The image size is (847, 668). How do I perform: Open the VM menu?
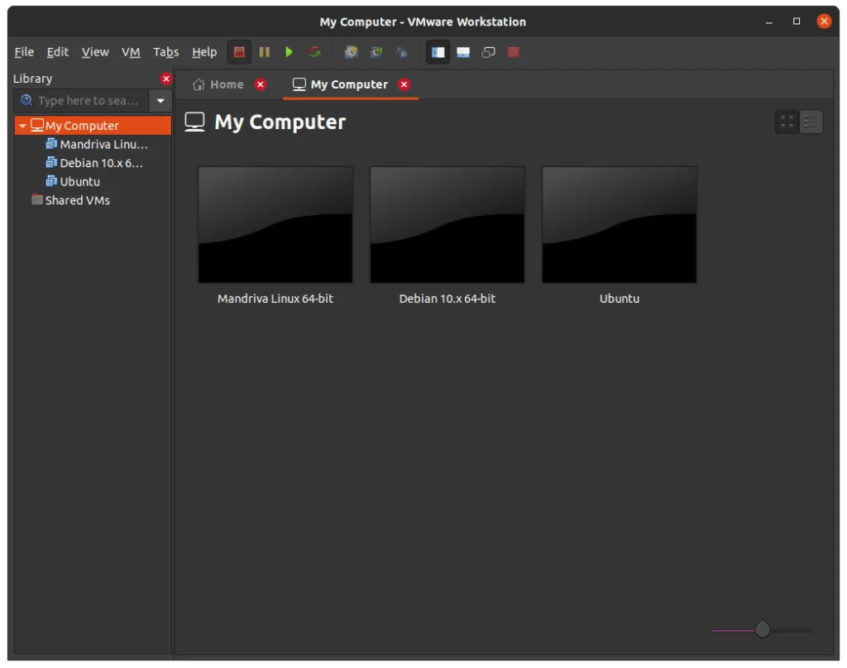tap(131, 52)
